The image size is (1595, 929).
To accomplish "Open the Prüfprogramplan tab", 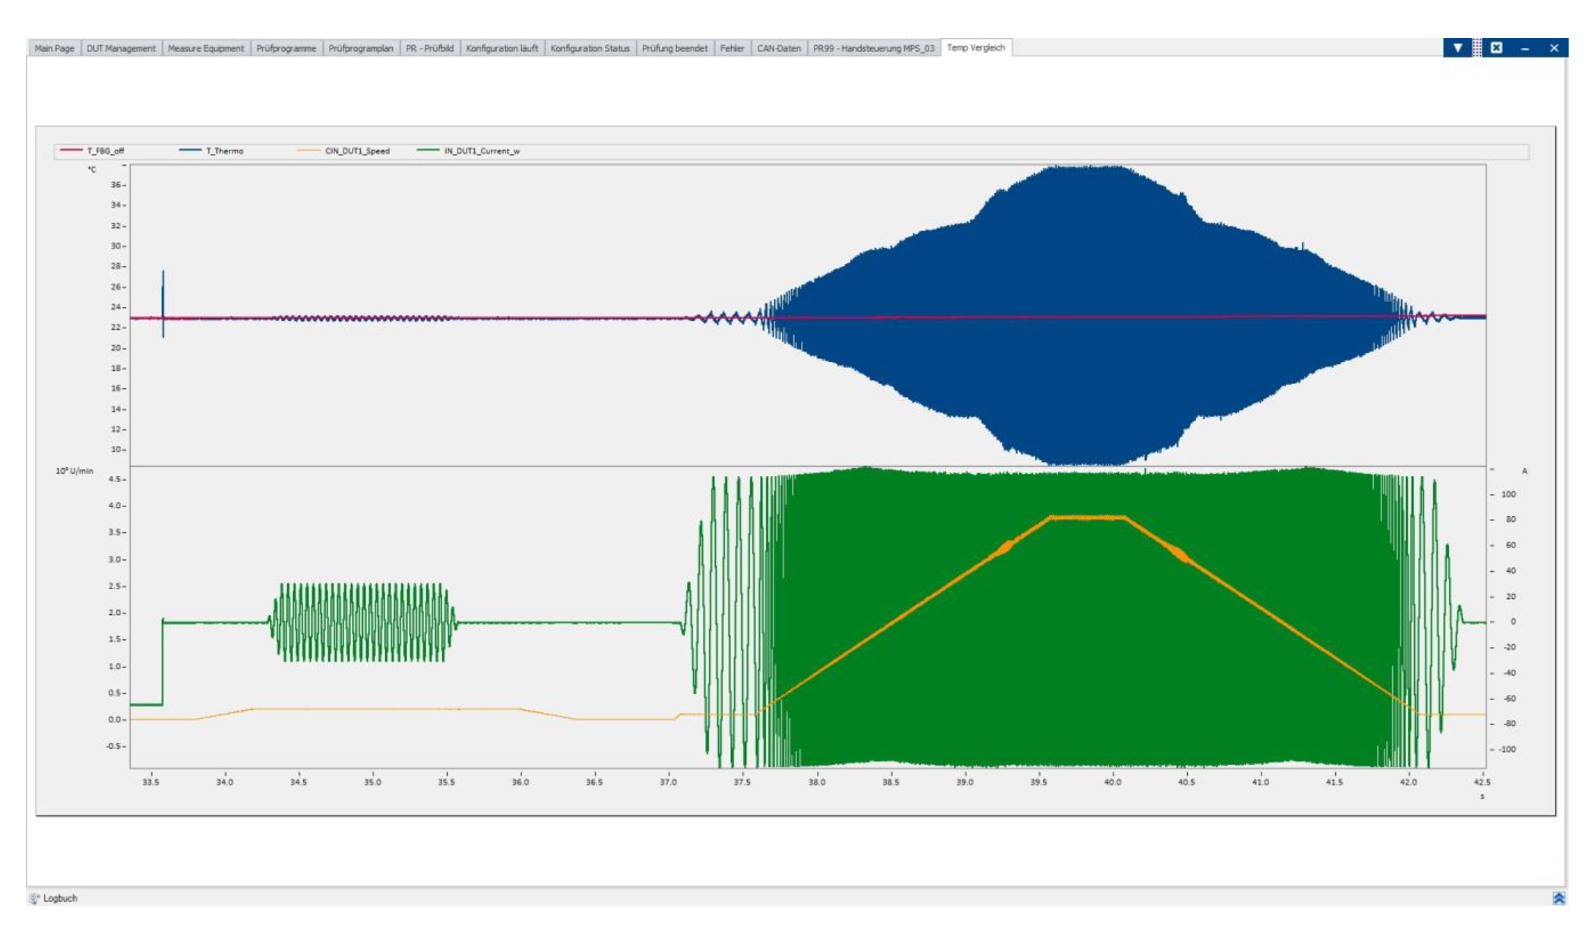I will [360, 48].
